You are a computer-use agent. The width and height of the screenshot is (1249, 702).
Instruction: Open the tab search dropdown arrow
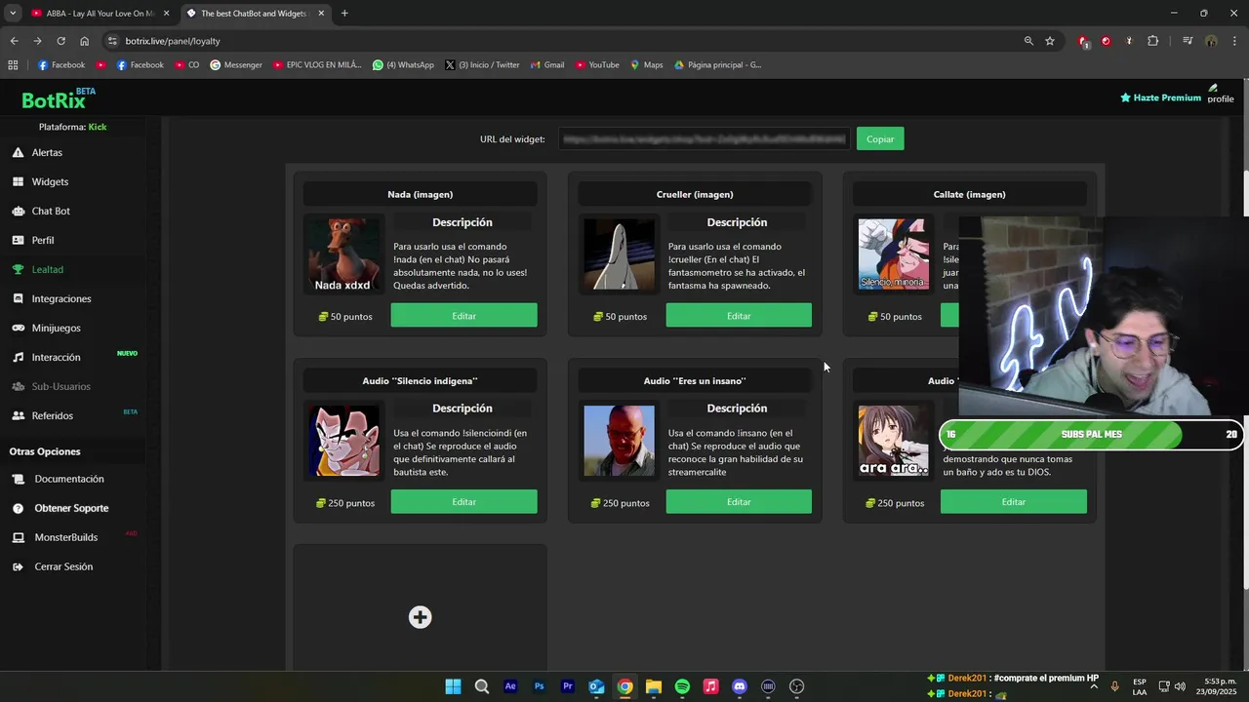(x=13, y=14)
